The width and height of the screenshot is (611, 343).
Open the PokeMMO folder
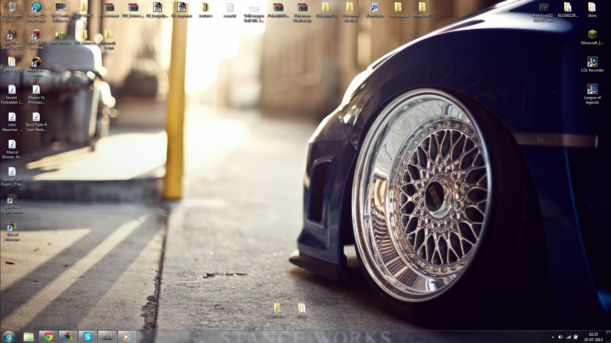(x=326, y=10)
